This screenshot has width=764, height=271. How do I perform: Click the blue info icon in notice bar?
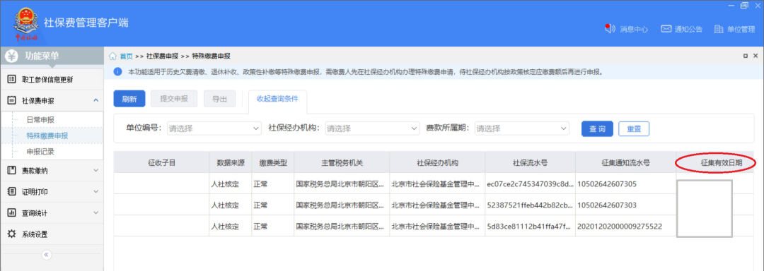(117, 72)
